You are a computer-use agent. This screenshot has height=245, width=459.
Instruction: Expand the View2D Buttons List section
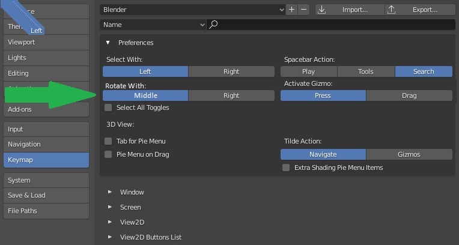click(x=110, y=237)
